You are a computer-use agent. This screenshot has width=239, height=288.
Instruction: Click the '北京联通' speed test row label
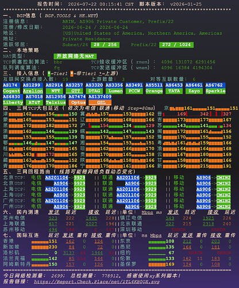coord(131,223)
